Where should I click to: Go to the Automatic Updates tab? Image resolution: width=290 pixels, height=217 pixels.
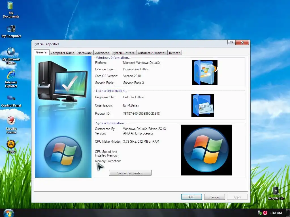[152, 53]
